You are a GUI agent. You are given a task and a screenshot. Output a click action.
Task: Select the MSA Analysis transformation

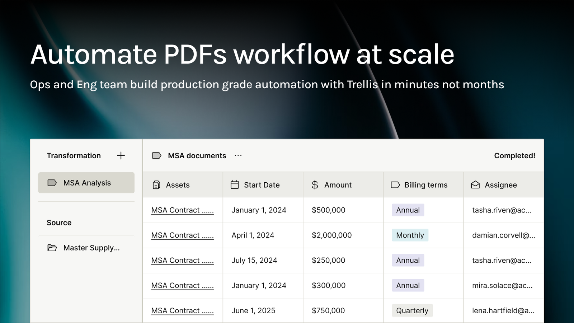click(86, 183)
